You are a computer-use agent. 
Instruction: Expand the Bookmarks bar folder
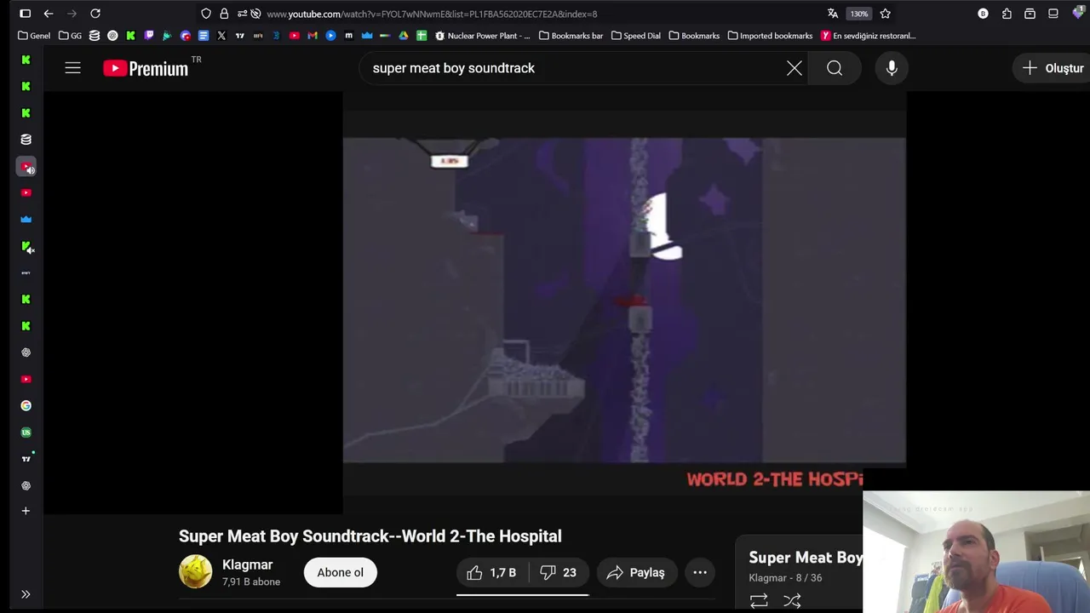[x=571, y=36]
